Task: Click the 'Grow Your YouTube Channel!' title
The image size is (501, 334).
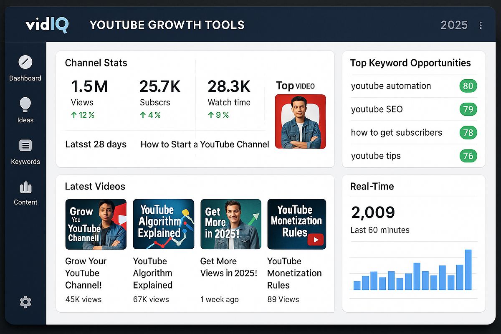Action: pos(86,273)
